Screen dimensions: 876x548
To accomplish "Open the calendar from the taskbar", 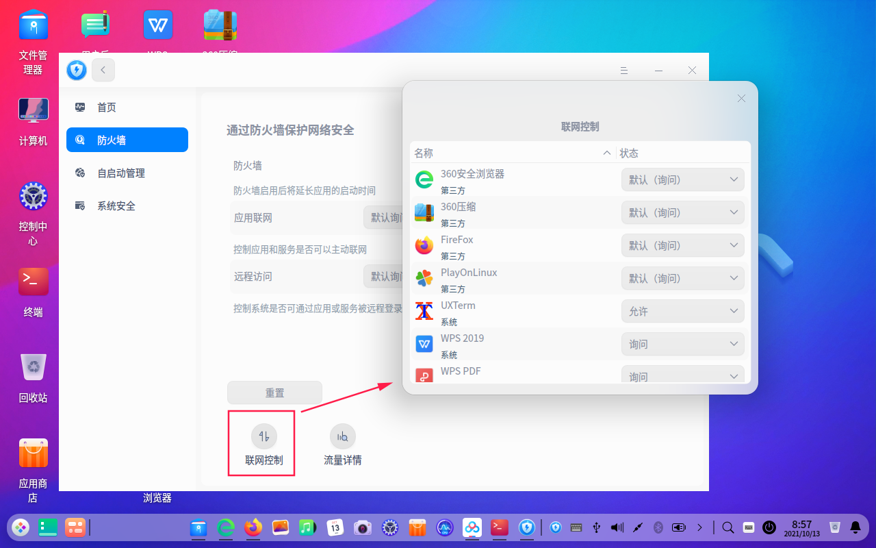I will coord(335,527).
